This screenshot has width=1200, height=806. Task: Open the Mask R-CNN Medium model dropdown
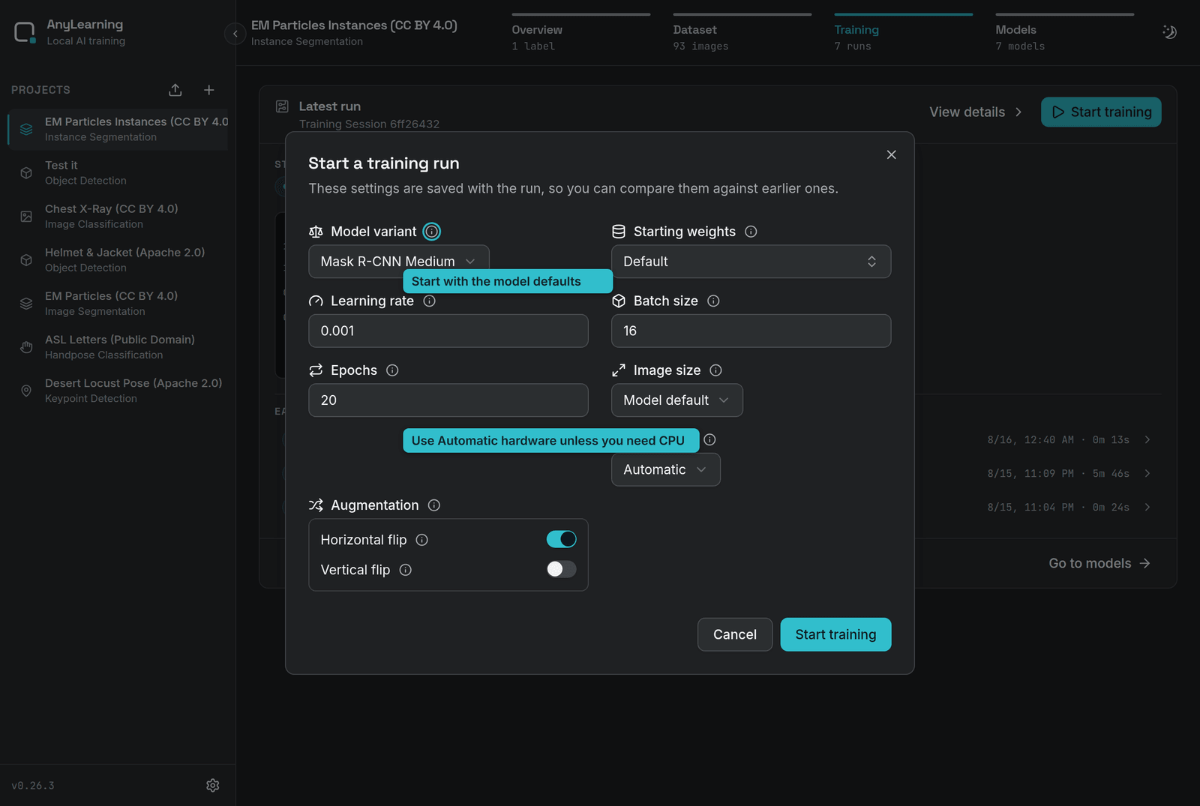(x=399, y=262)
